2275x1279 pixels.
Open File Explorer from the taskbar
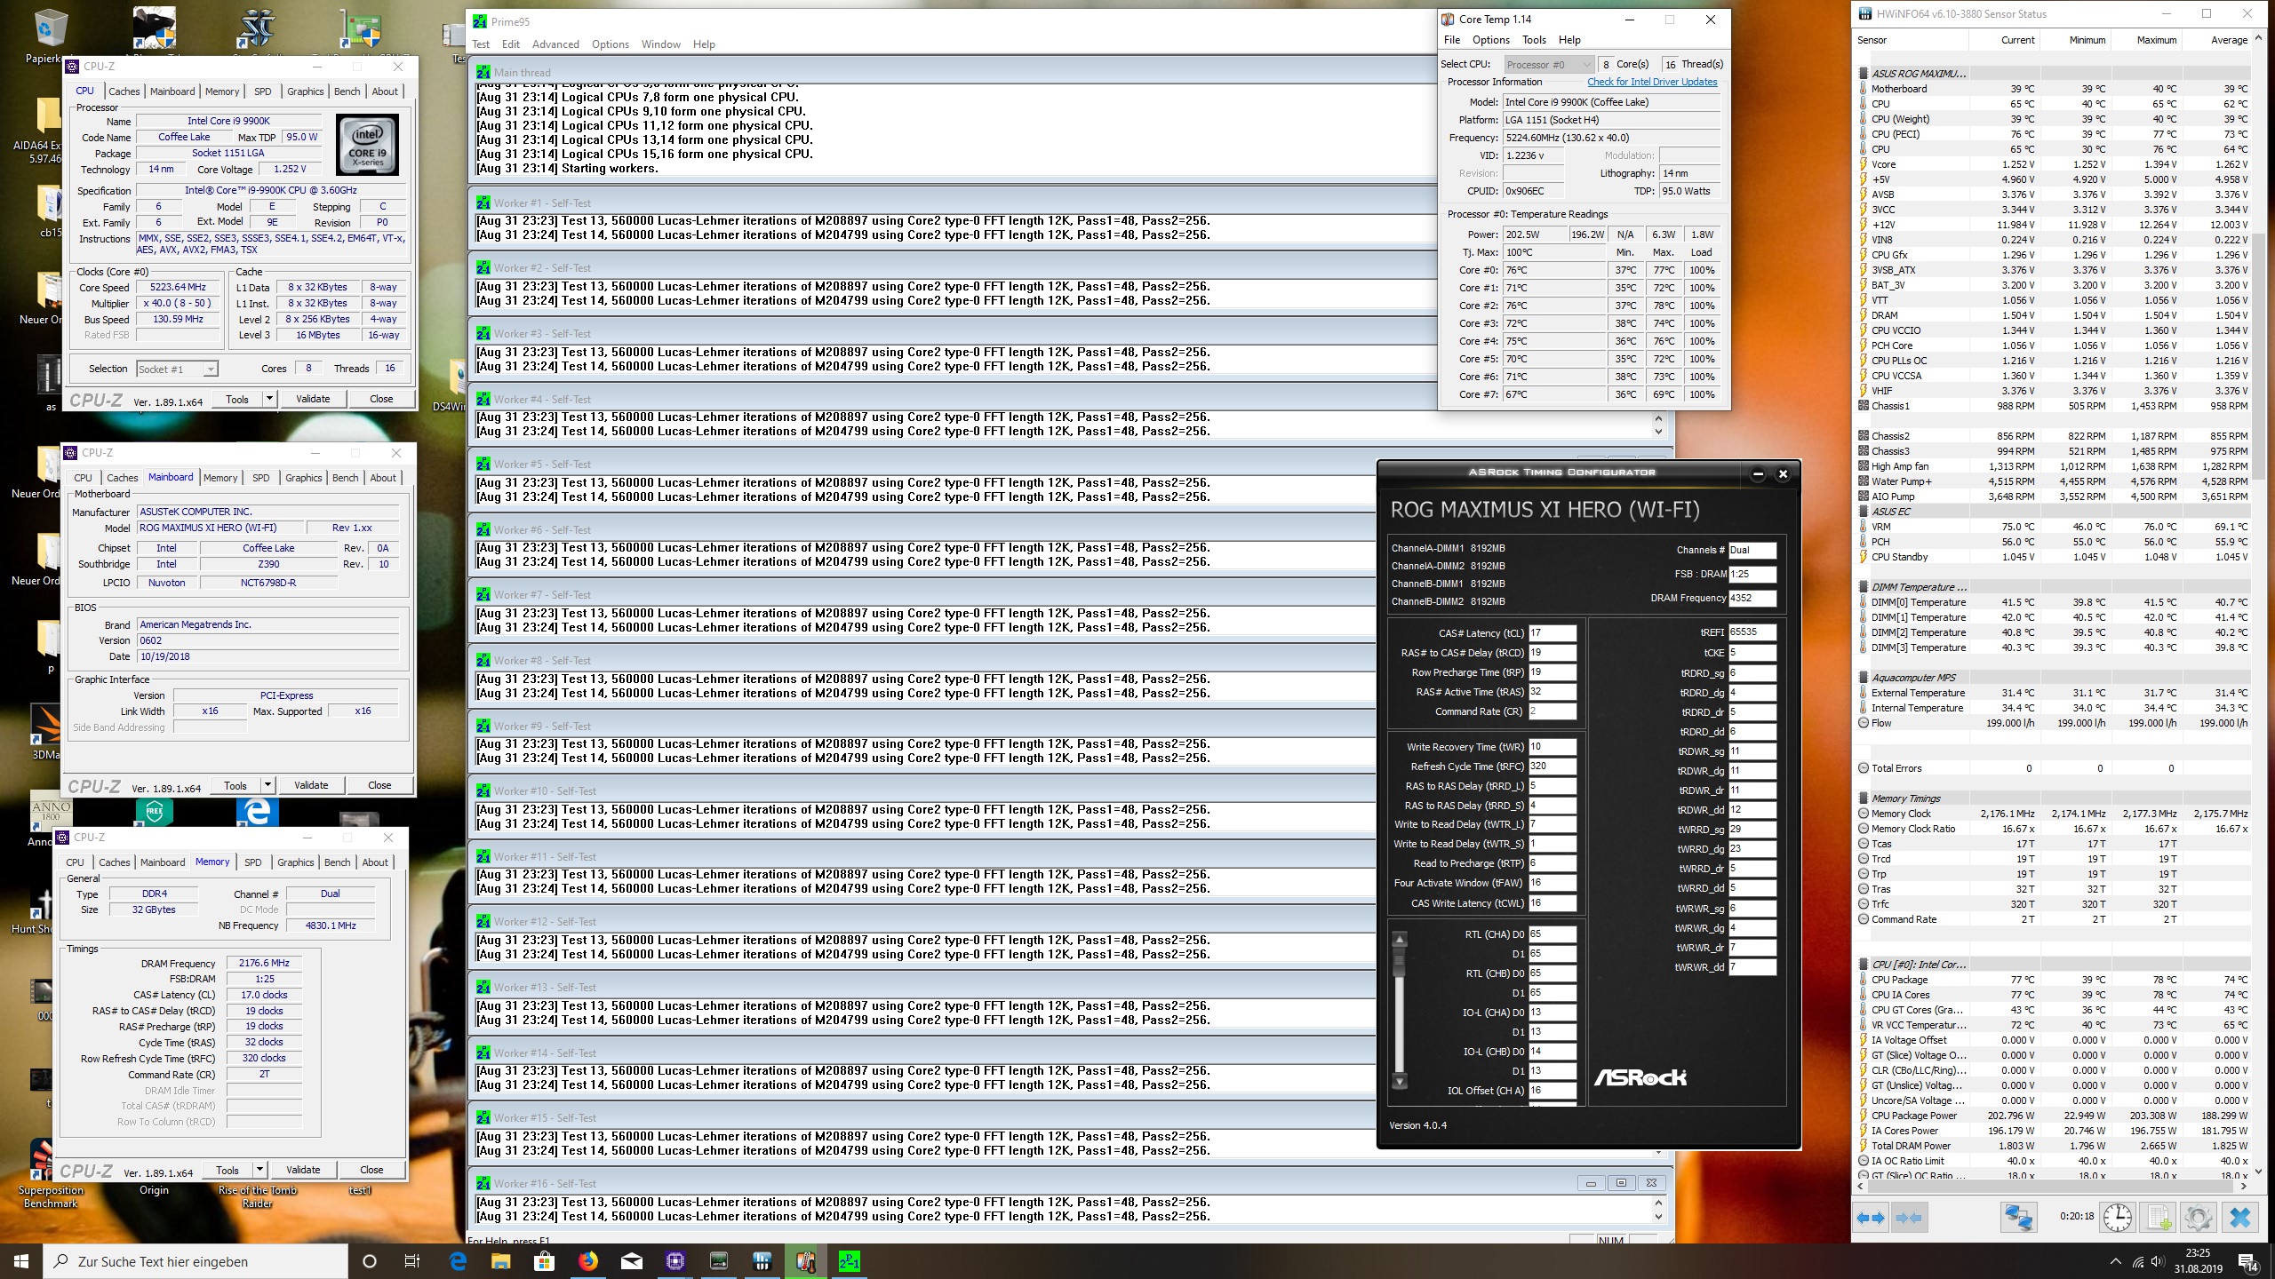[501, 1261]
